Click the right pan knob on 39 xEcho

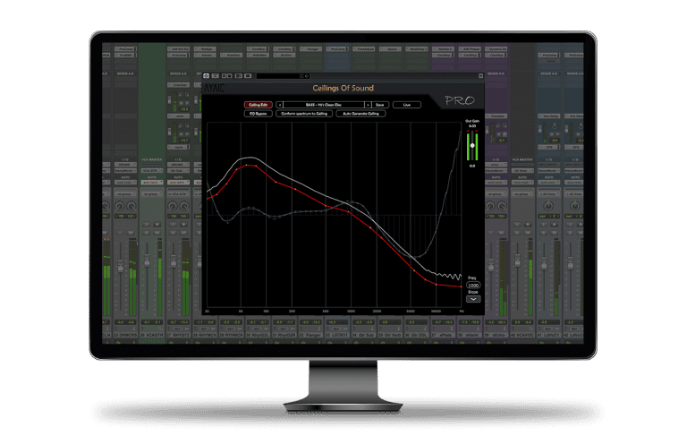(502, 206)
